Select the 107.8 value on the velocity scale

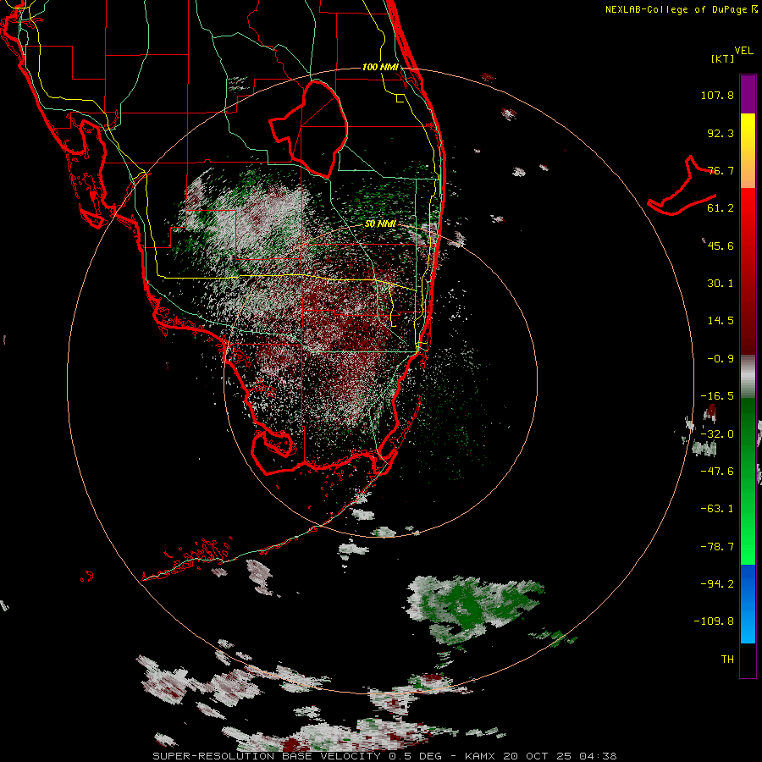[717, 95]
